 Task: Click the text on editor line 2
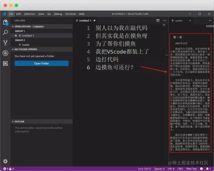(x=121, y=36)
